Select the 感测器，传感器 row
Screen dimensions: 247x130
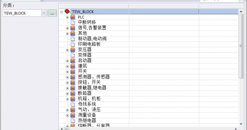pos(149,77)
